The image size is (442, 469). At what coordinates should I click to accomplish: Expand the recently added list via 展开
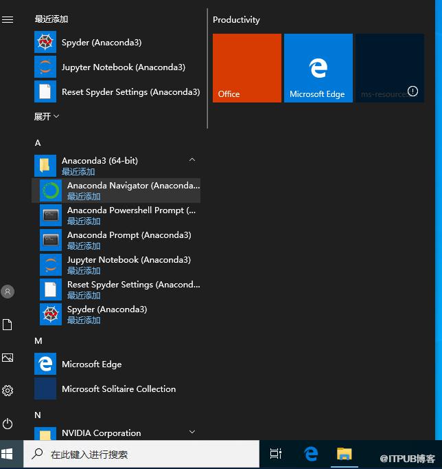click(47, 116)
